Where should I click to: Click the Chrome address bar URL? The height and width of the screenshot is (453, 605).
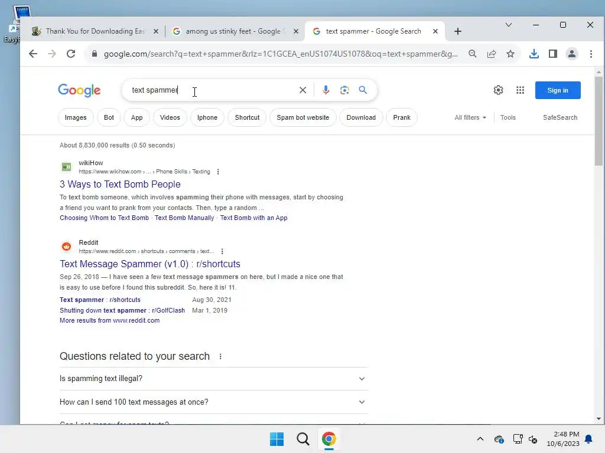(x=281, y=54)
